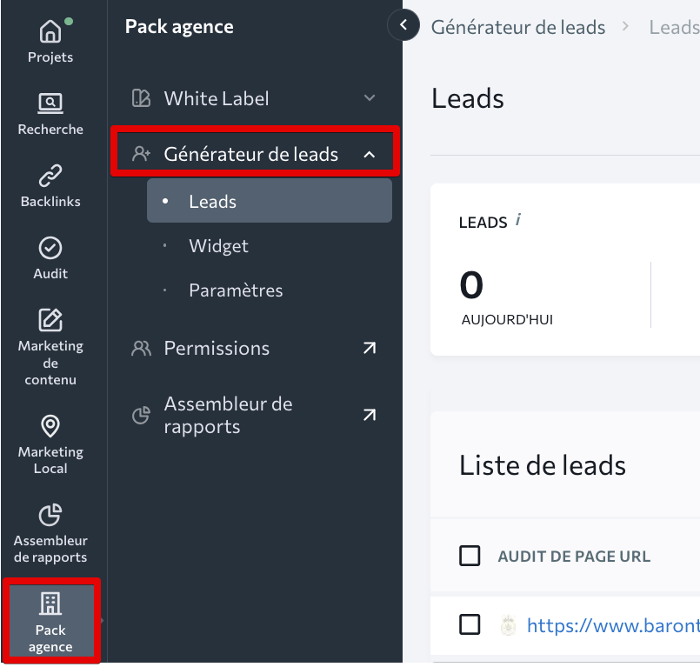Open the Projets section icon
This screenshot has height=667, width=700.
(50, 31)
